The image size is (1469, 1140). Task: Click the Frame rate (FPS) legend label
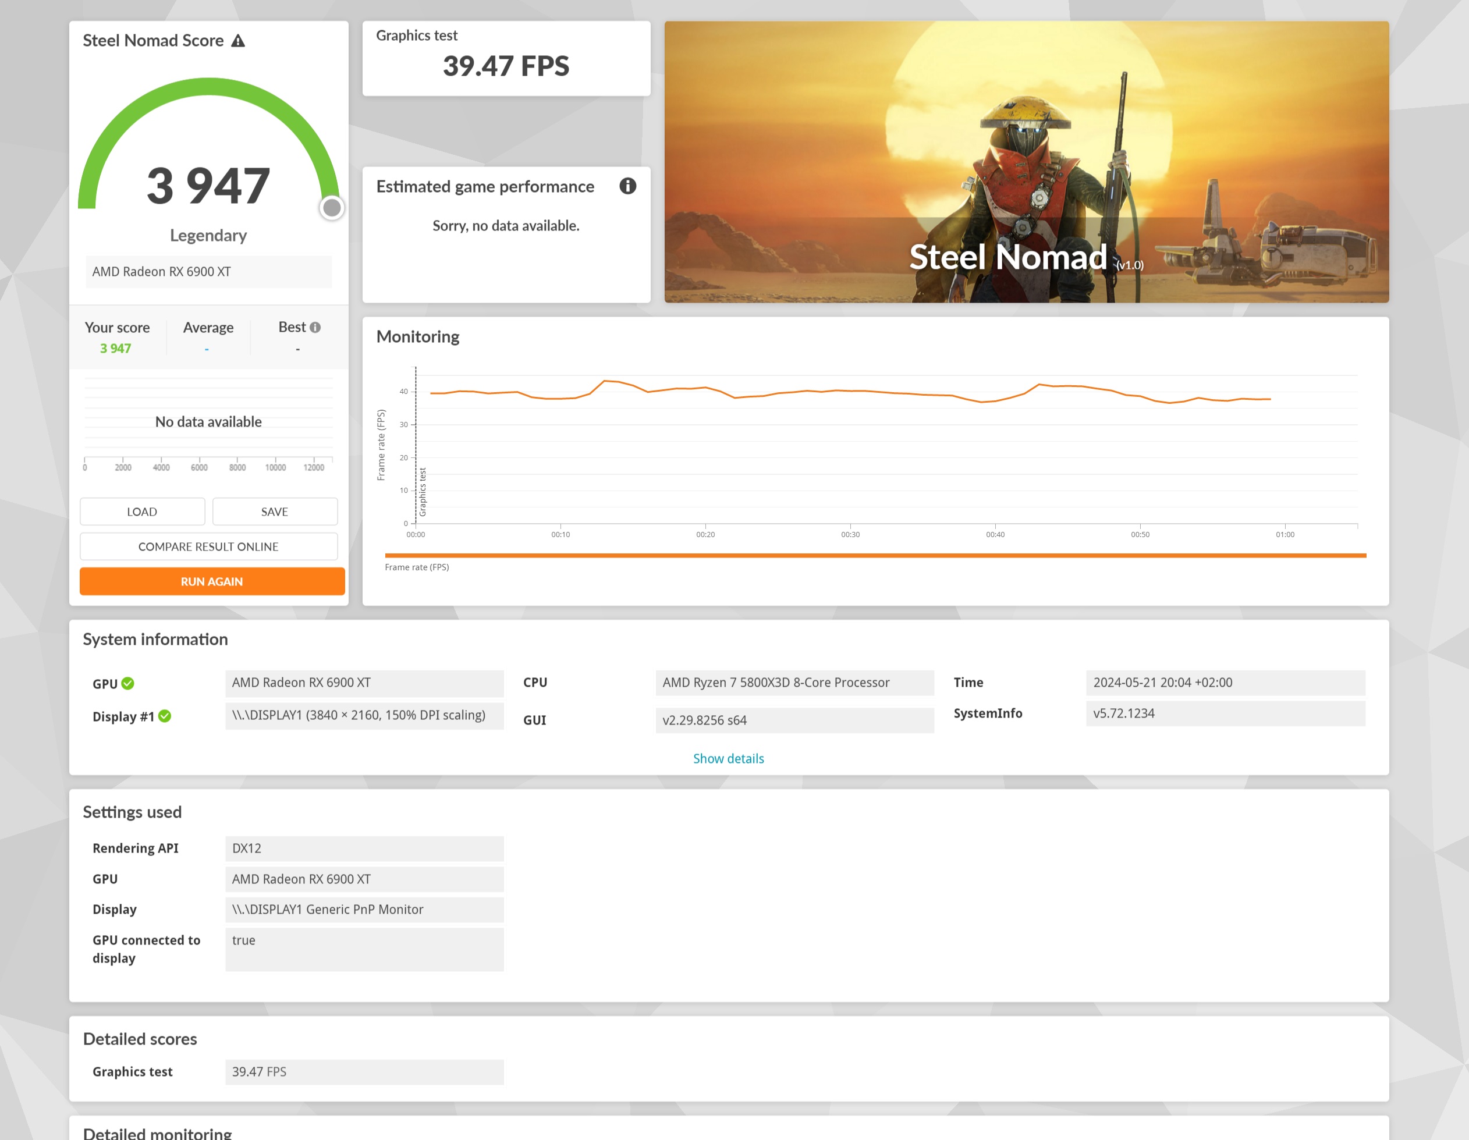(416, 567)
